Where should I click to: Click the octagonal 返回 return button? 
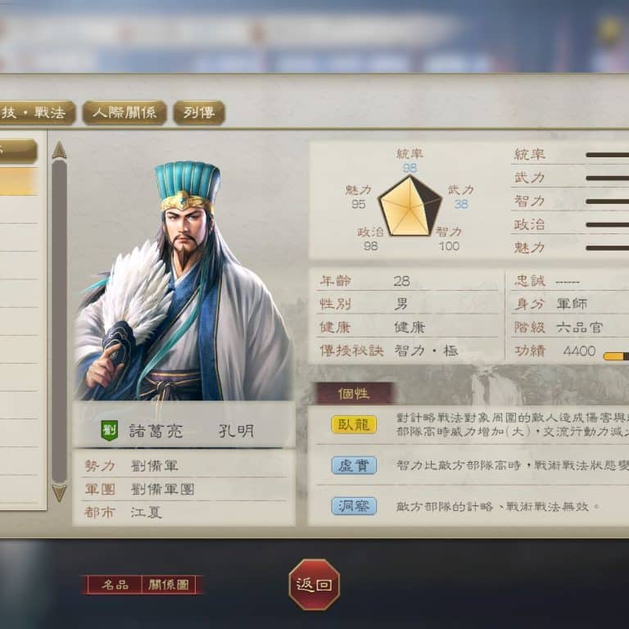(314, 585)
